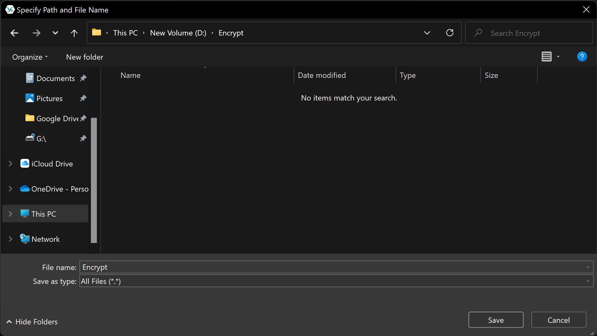
Task: Click the Save button
Action: pyautogui.click(x=496, y=320)
